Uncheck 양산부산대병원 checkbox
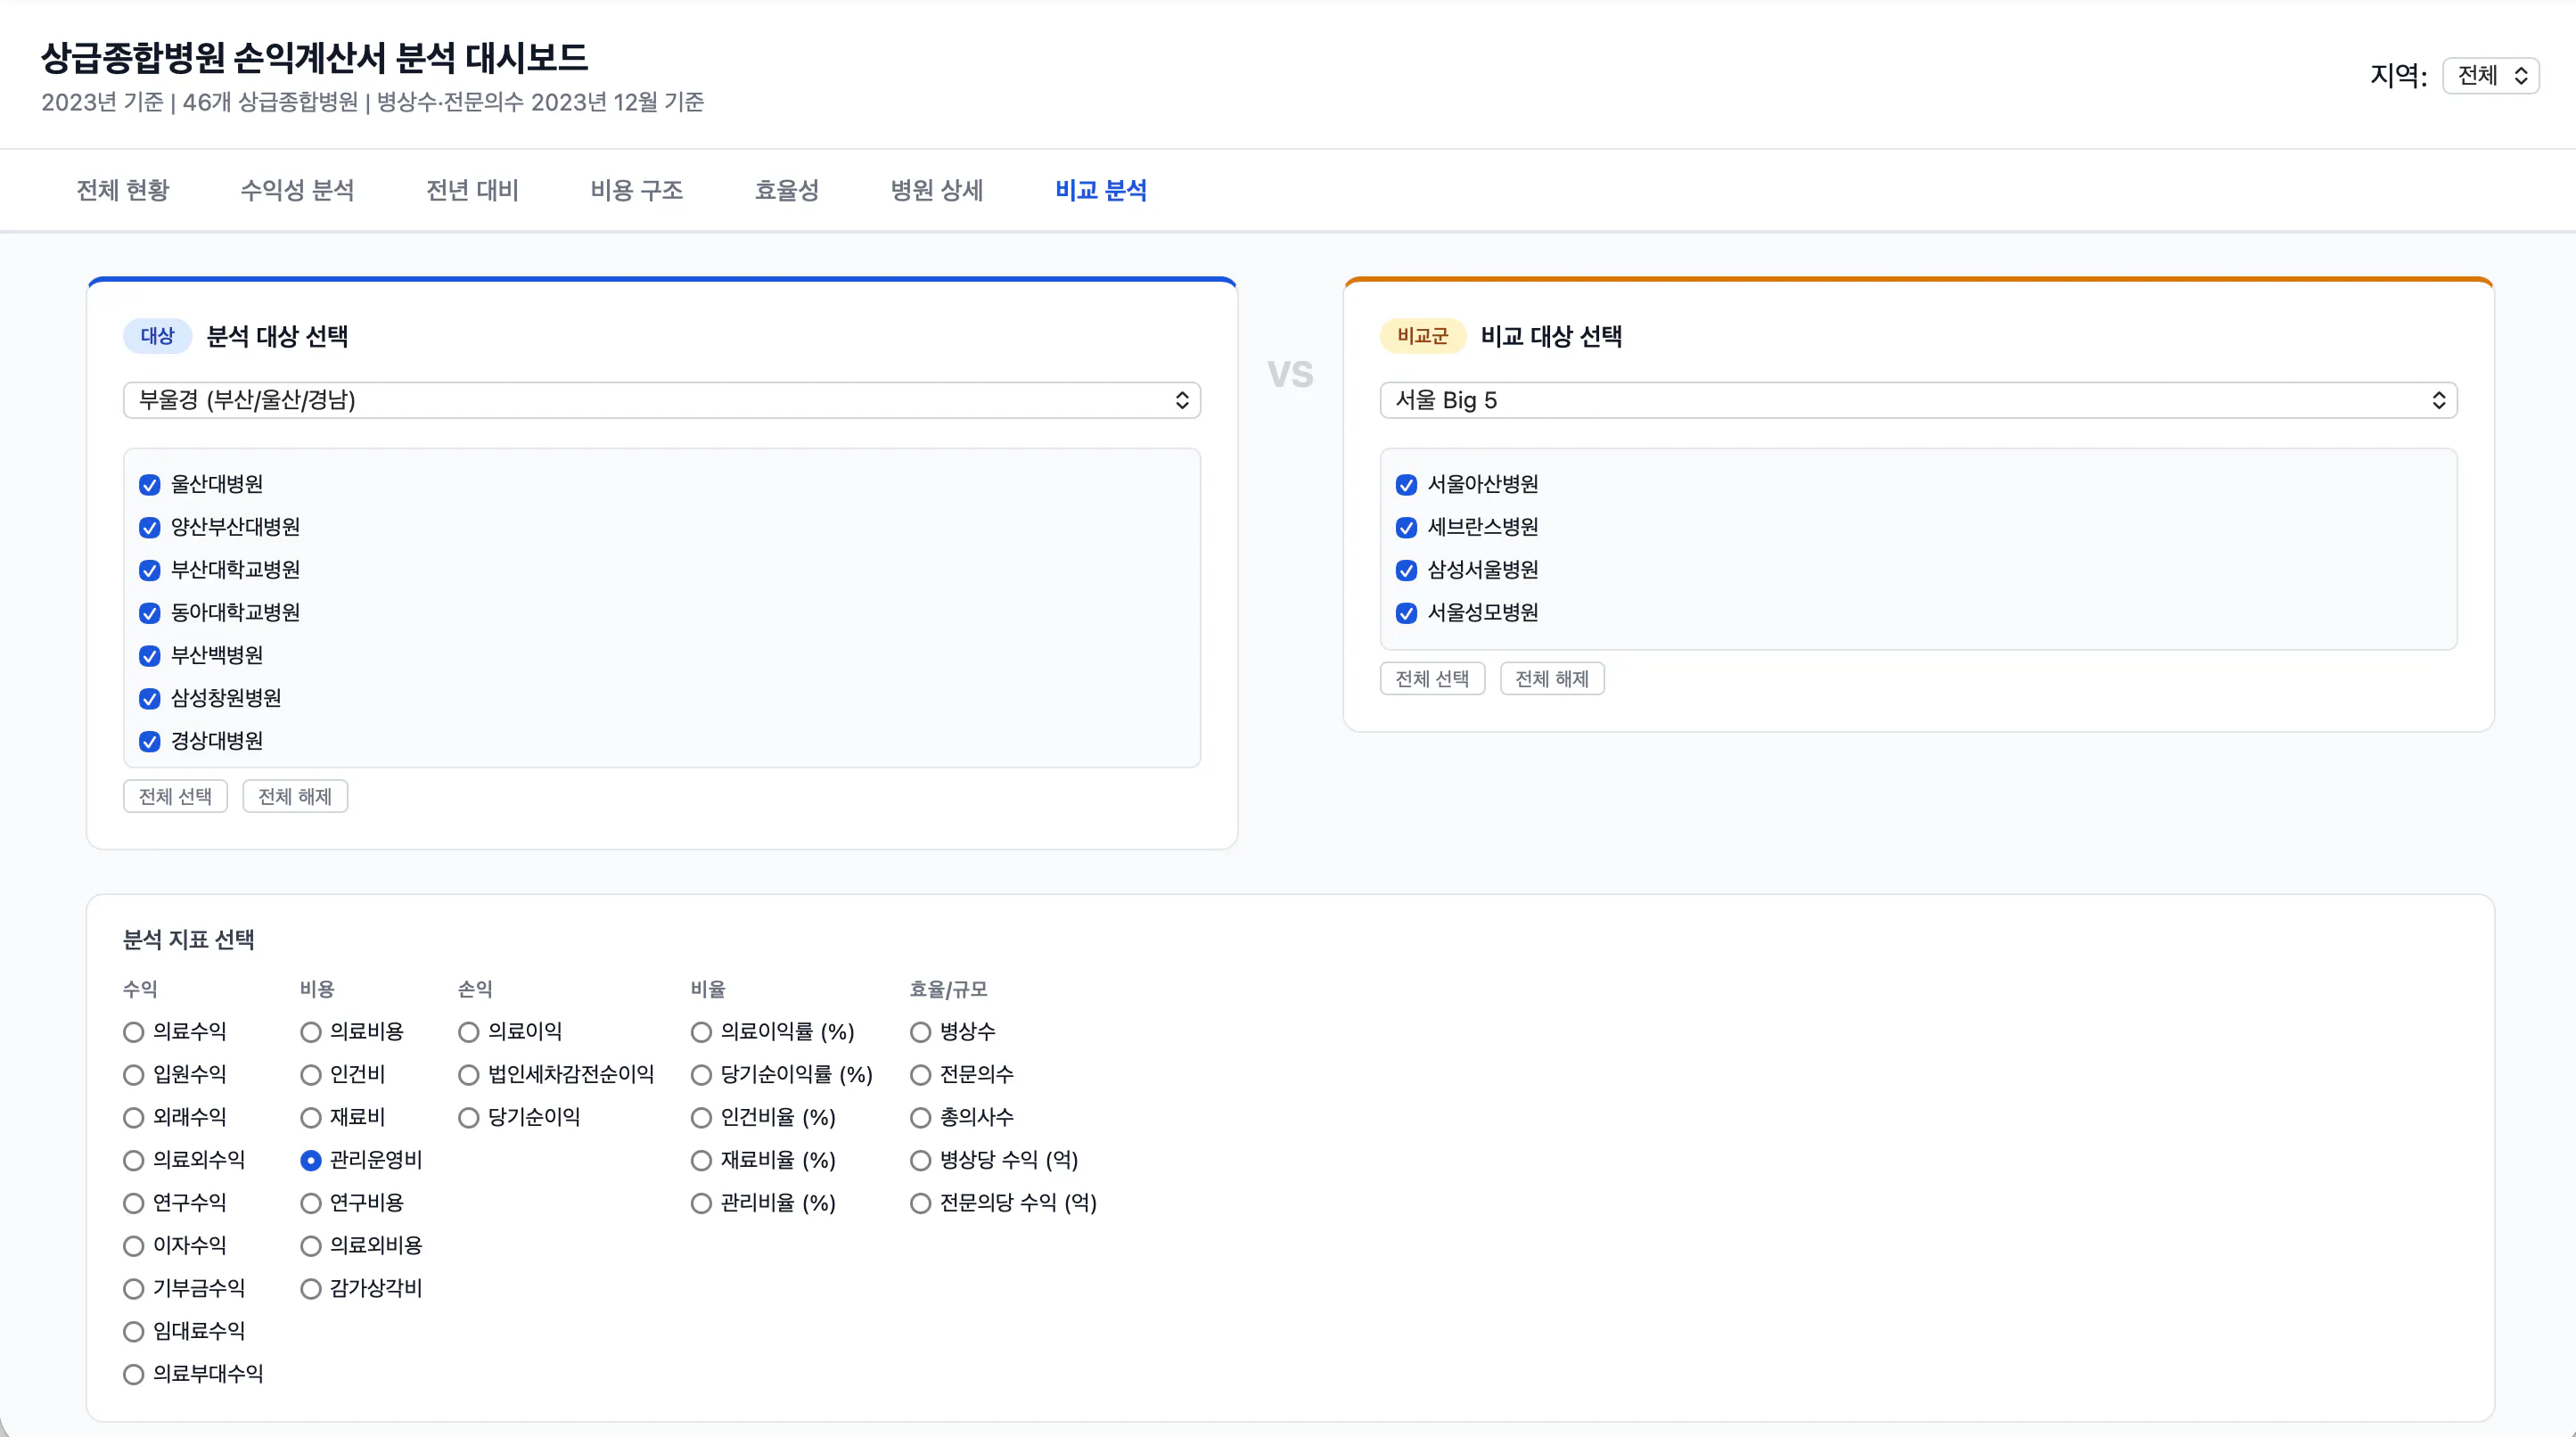 [x=150, y=528]
